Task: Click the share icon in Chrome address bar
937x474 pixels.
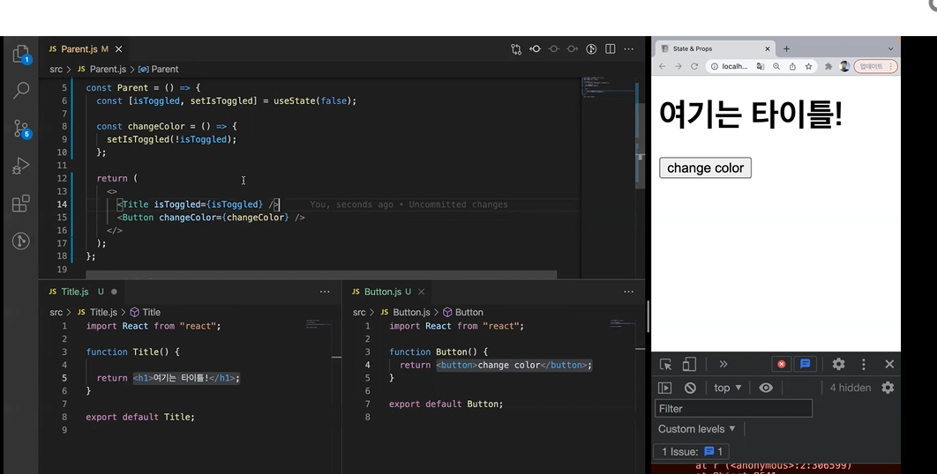Action: [792, 66]
